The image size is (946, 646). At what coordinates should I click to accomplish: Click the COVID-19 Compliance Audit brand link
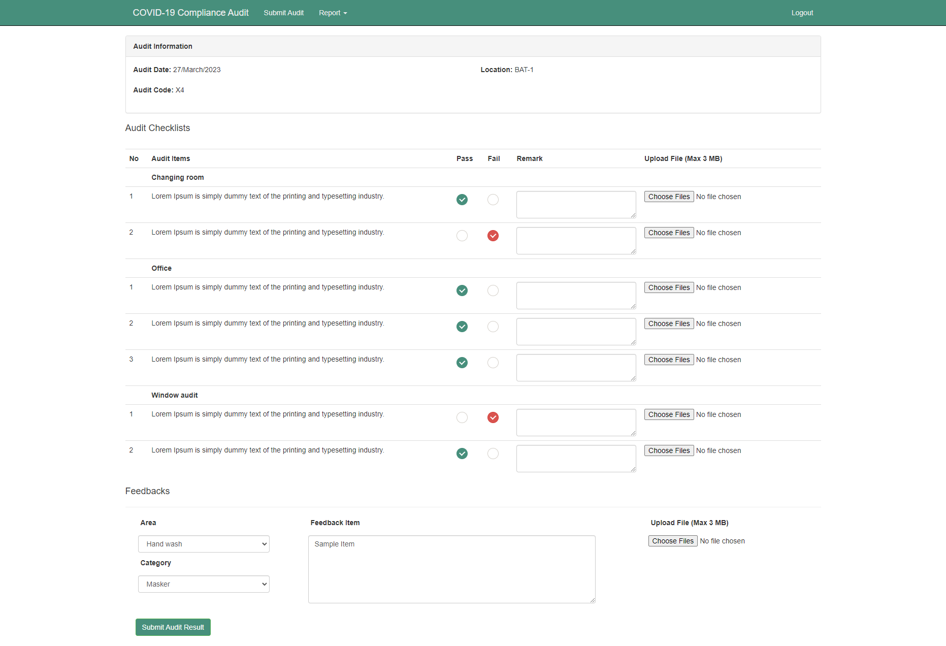coord(190,13)
